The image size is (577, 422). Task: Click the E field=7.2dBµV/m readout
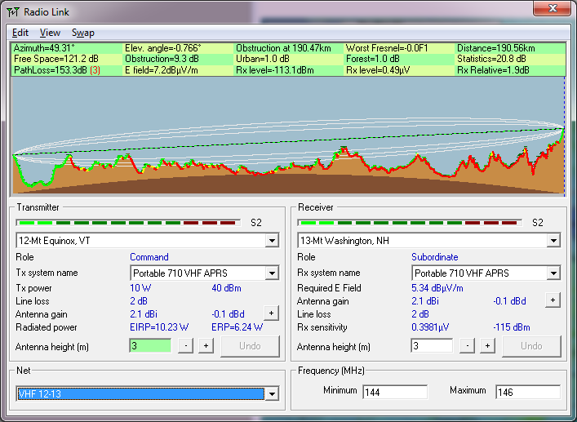coord(161,70)
